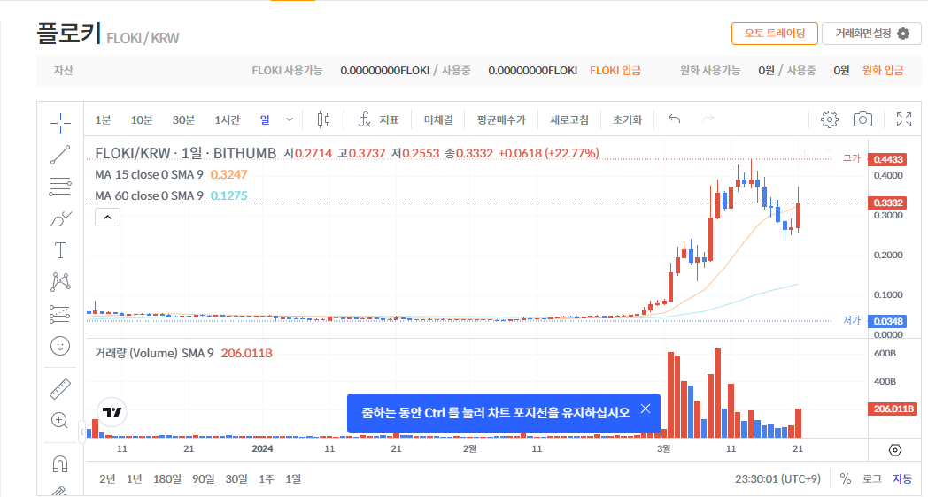The width and height of the screenshot is (928, 497).
Task: Enter fullscreen chart mode
Action: pos(904,119)
